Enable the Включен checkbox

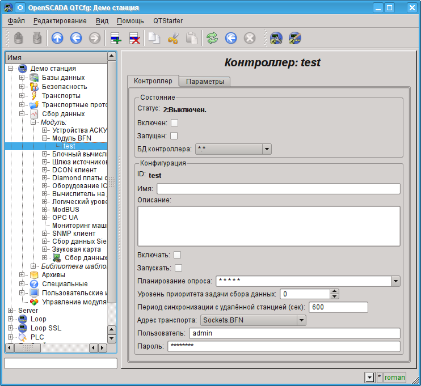coord(175,122)
